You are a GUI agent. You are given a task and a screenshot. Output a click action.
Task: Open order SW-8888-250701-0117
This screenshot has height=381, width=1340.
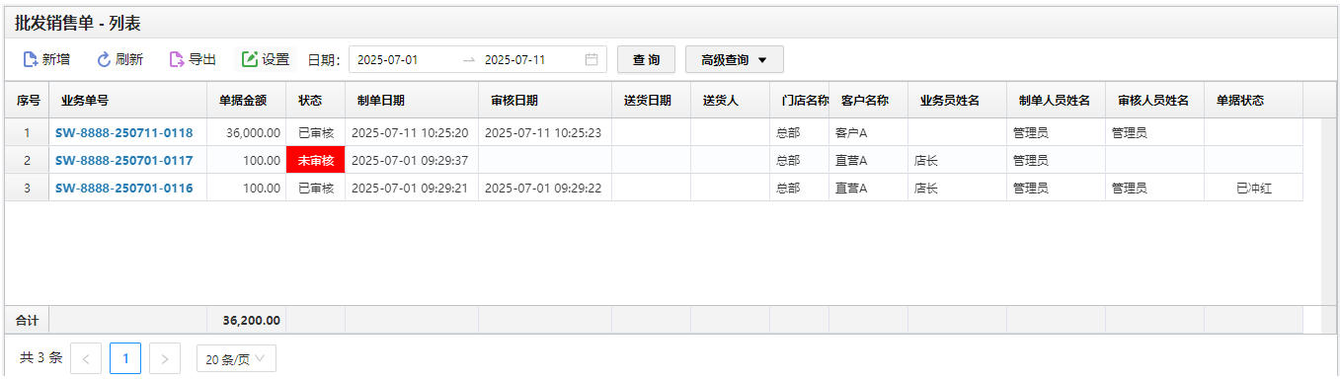pyautogui.click(x=123, y=160)
